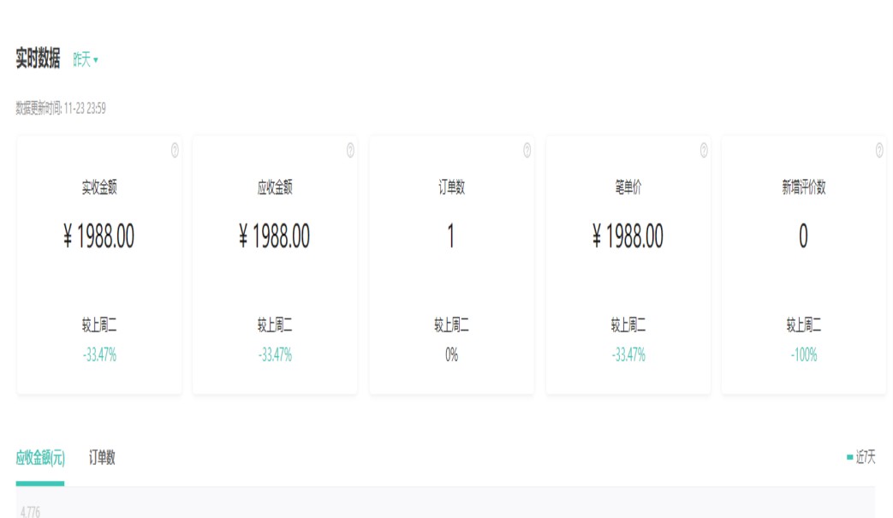The image size is (893, 518).
Task: Click the 笔单价 amount ¥1988.00
Action: (628, 236)
